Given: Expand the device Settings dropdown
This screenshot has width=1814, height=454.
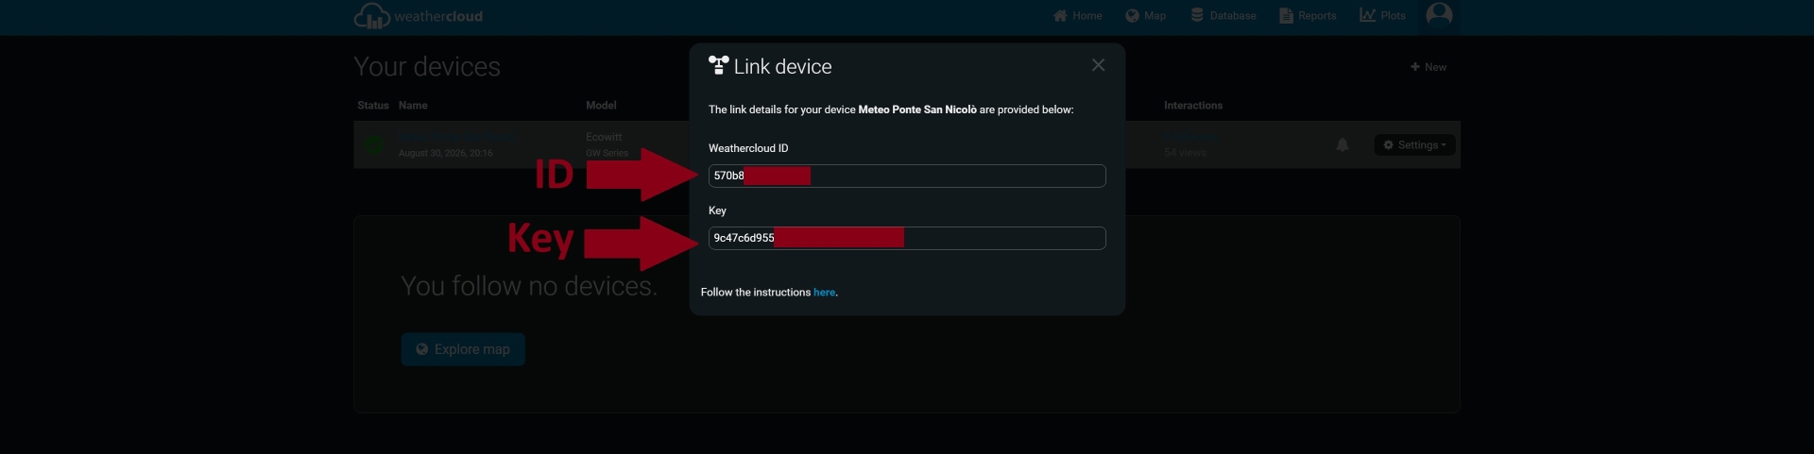Looking at the screenshot, I should [x=1414, y=145].
